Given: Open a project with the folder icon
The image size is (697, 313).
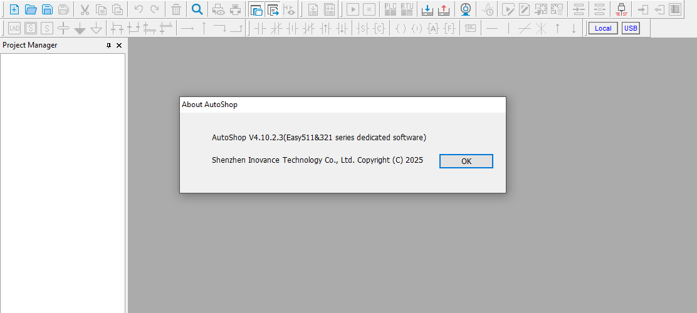Looking at the screenshot, I should click(31, 9).
